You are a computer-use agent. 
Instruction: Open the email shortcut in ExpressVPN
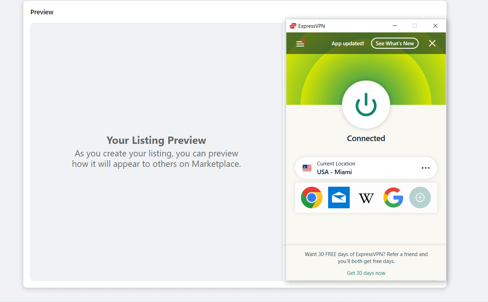(x=339, y=197)
